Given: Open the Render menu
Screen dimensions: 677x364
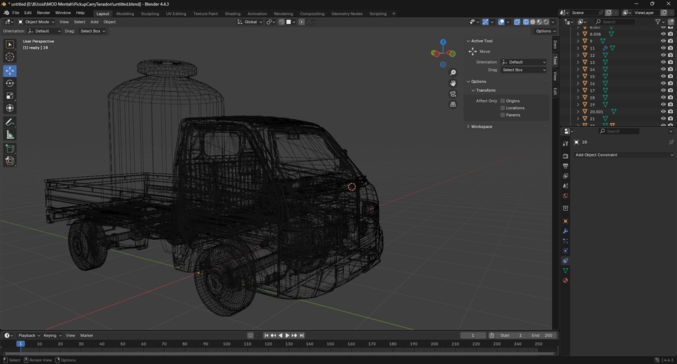Looking at the screenshot, I should click(43, 13).
